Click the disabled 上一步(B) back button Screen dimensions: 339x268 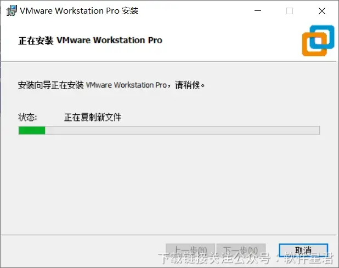(190, 250)
